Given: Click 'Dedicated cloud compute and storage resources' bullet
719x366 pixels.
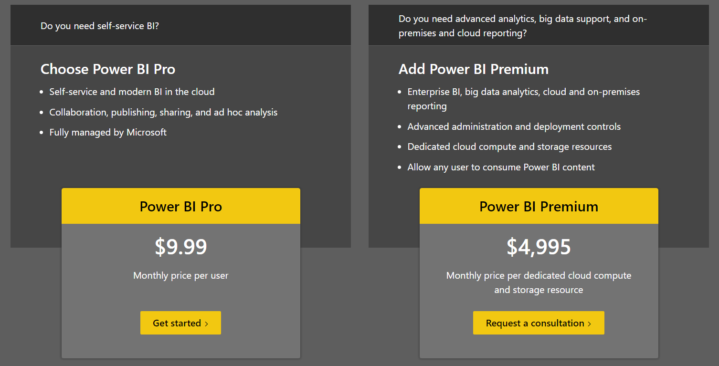Looking at the screenshot, I should 509,146.
